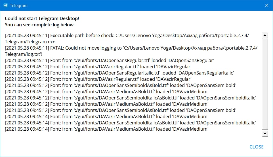The height and width of the screenshot is (157, 273).
Task: Click the DAOpenSansRegularItalic.ttf font log line
Action: (x=119, y=73)
